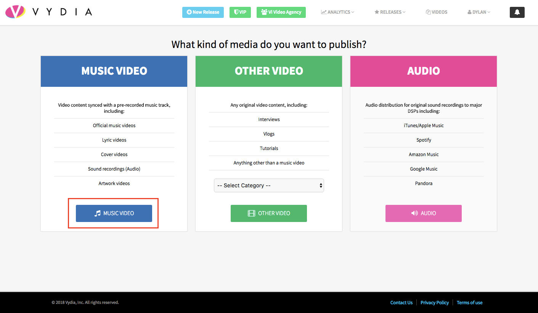This screenshot has height=313, width=538.
Task: Click the Music Video card header
Action: 114,71
